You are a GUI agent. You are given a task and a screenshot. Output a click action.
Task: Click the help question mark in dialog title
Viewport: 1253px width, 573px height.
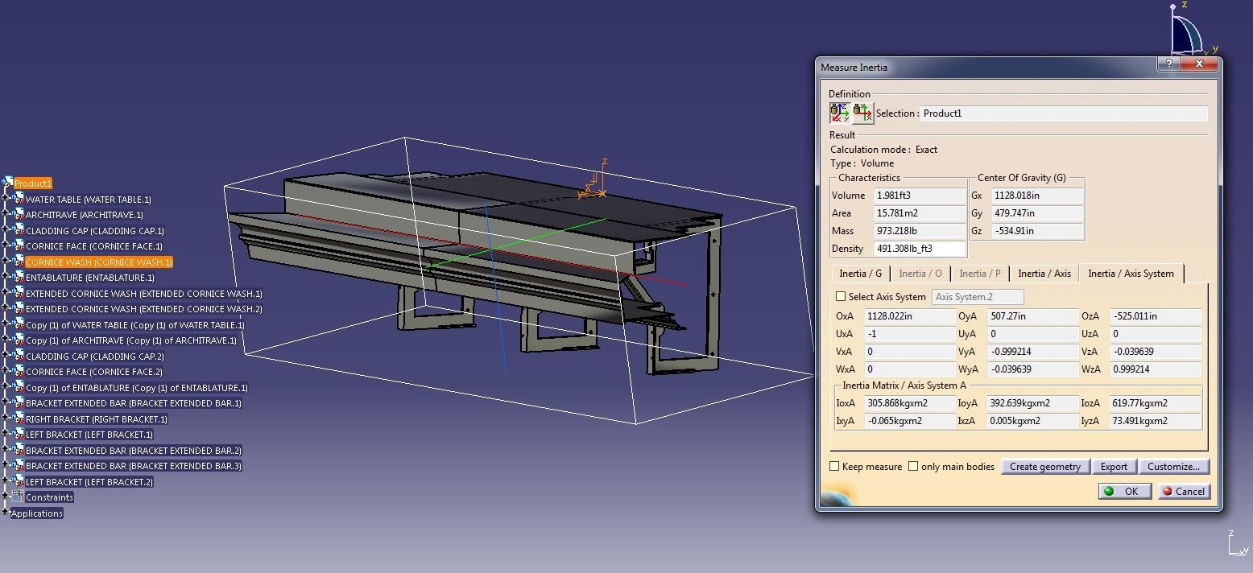[1169, 64]
